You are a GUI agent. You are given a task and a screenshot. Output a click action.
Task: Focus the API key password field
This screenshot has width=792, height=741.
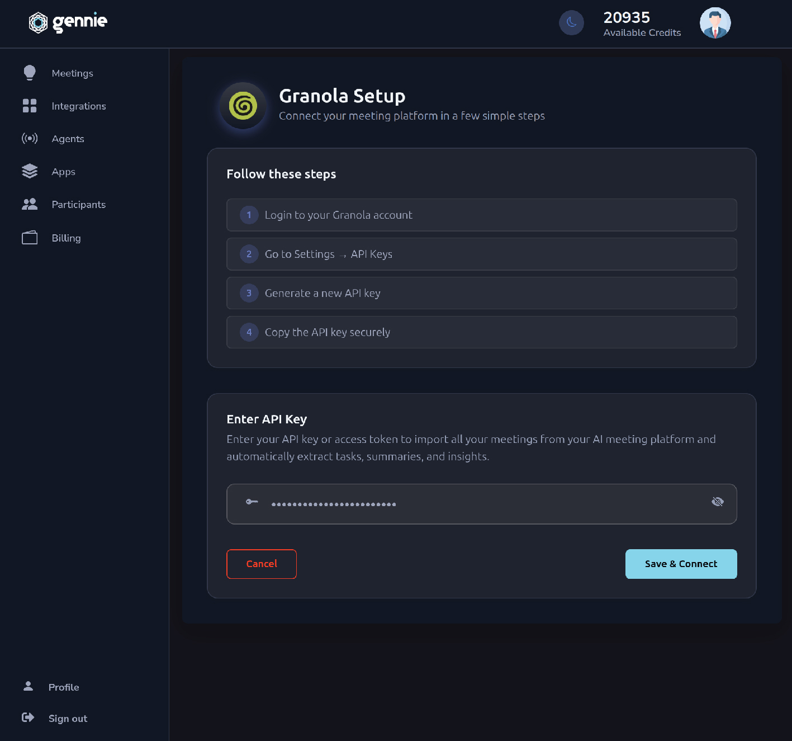point(482,504)
